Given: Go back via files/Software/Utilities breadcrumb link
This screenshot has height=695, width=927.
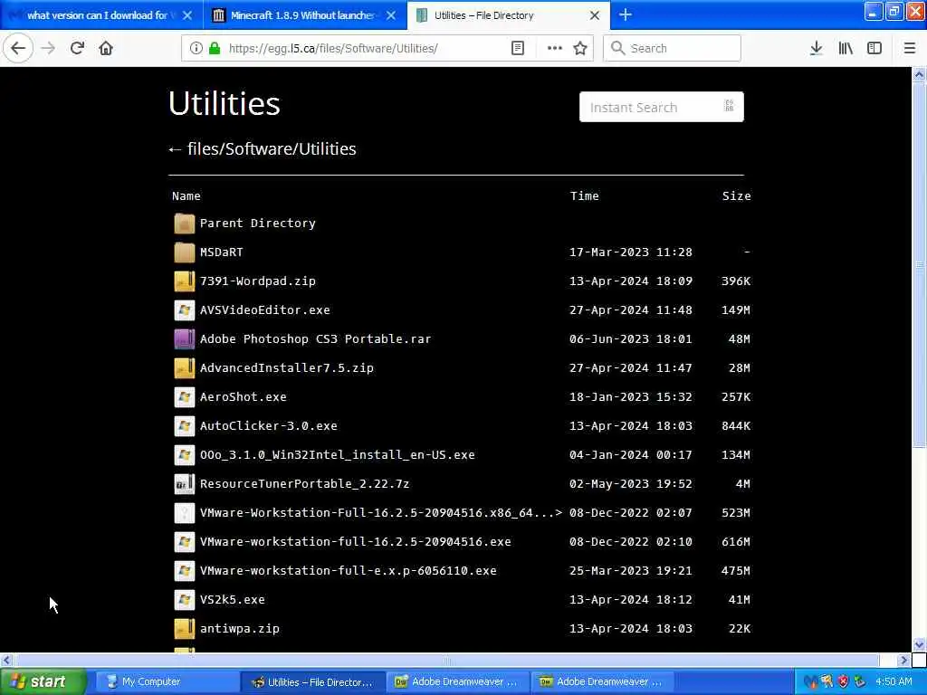Looking at the screenshot, I should tap(272, 149).
